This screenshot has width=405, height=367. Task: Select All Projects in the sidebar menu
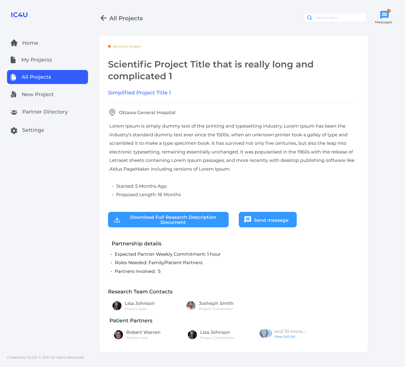click(x=48, y=77)
